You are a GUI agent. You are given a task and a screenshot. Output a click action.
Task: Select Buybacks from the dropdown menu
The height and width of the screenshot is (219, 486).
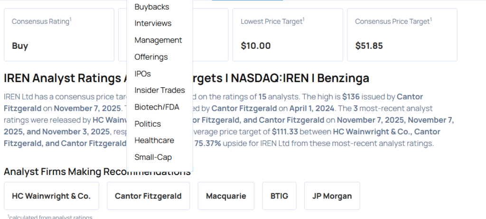click(x=151, y=7)
